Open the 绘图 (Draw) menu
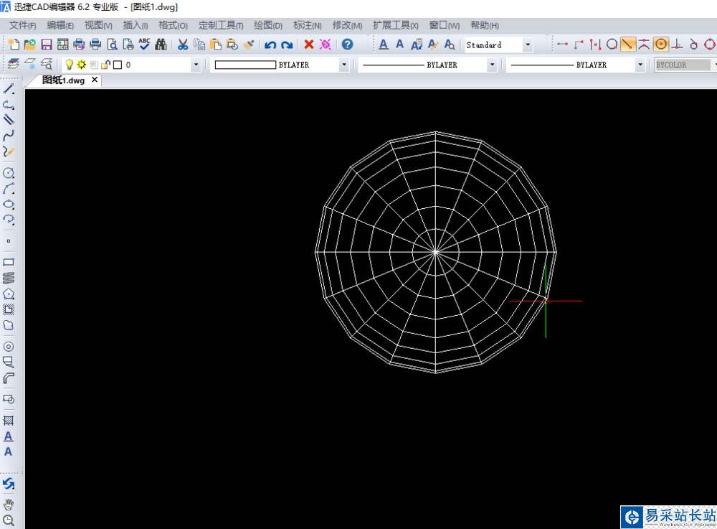The image size is (717, 529). [268, 25]
